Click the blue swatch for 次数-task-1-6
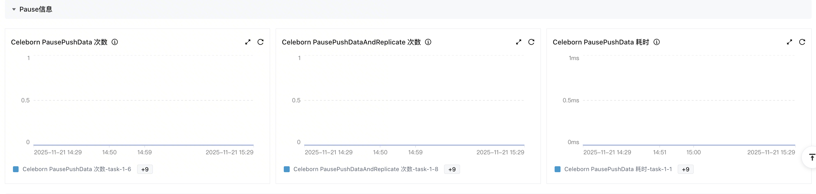 (x=16, y=169)
